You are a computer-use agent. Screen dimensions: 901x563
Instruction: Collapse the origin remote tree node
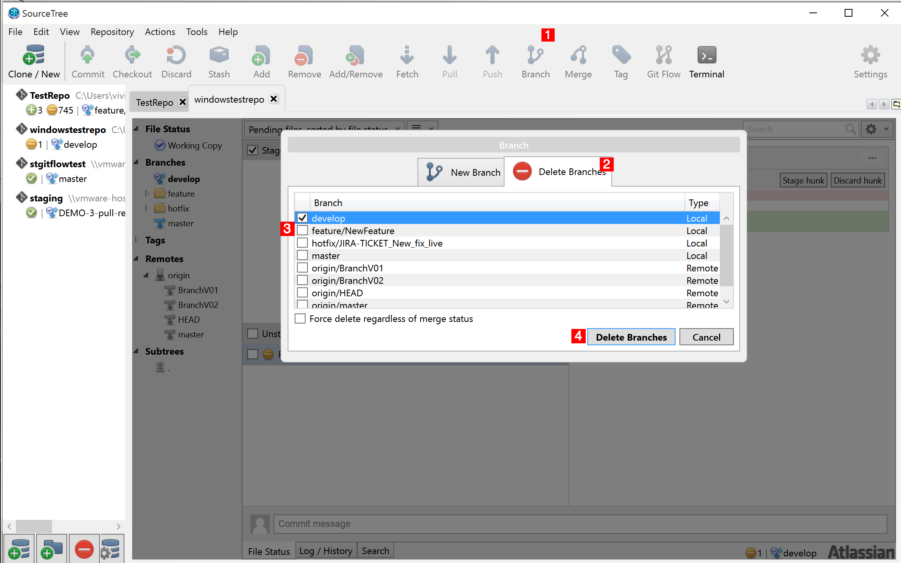(x=146, y=275)
